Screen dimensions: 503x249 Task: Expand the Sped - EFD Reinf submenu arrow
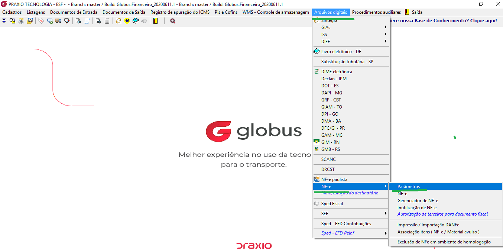[x=386, y=233]
